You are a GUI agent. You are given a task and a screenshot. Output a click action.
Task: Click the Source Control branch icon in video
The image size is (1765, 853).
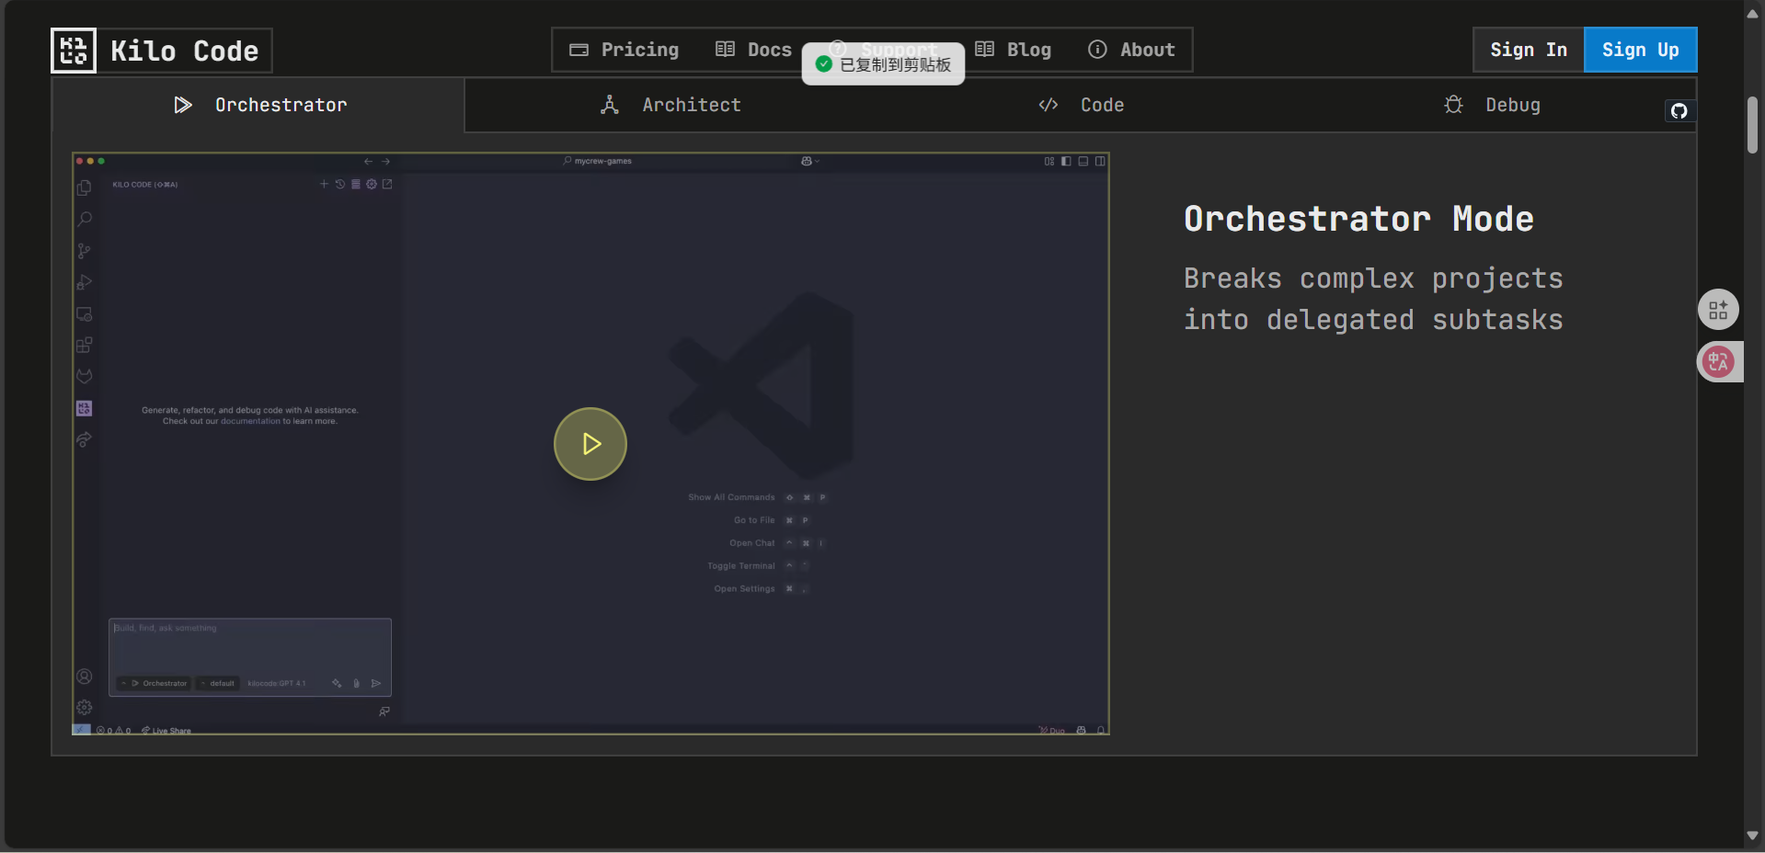(x=85, y=251)
